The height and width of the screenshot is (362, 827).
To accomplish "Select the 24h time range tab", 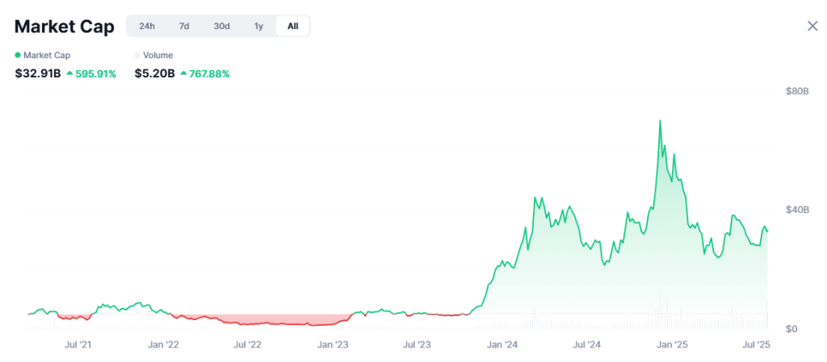I will coord(147,27).
